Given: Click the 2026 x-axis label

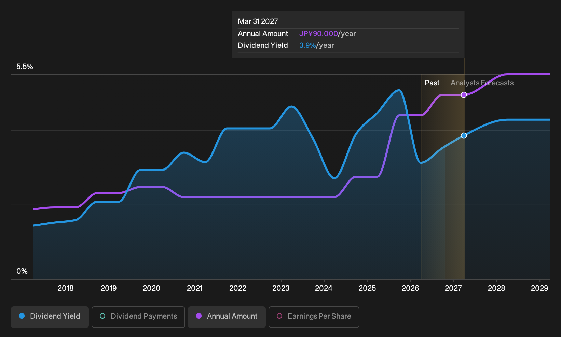Looking at the screenshot, I should (410, 288).
